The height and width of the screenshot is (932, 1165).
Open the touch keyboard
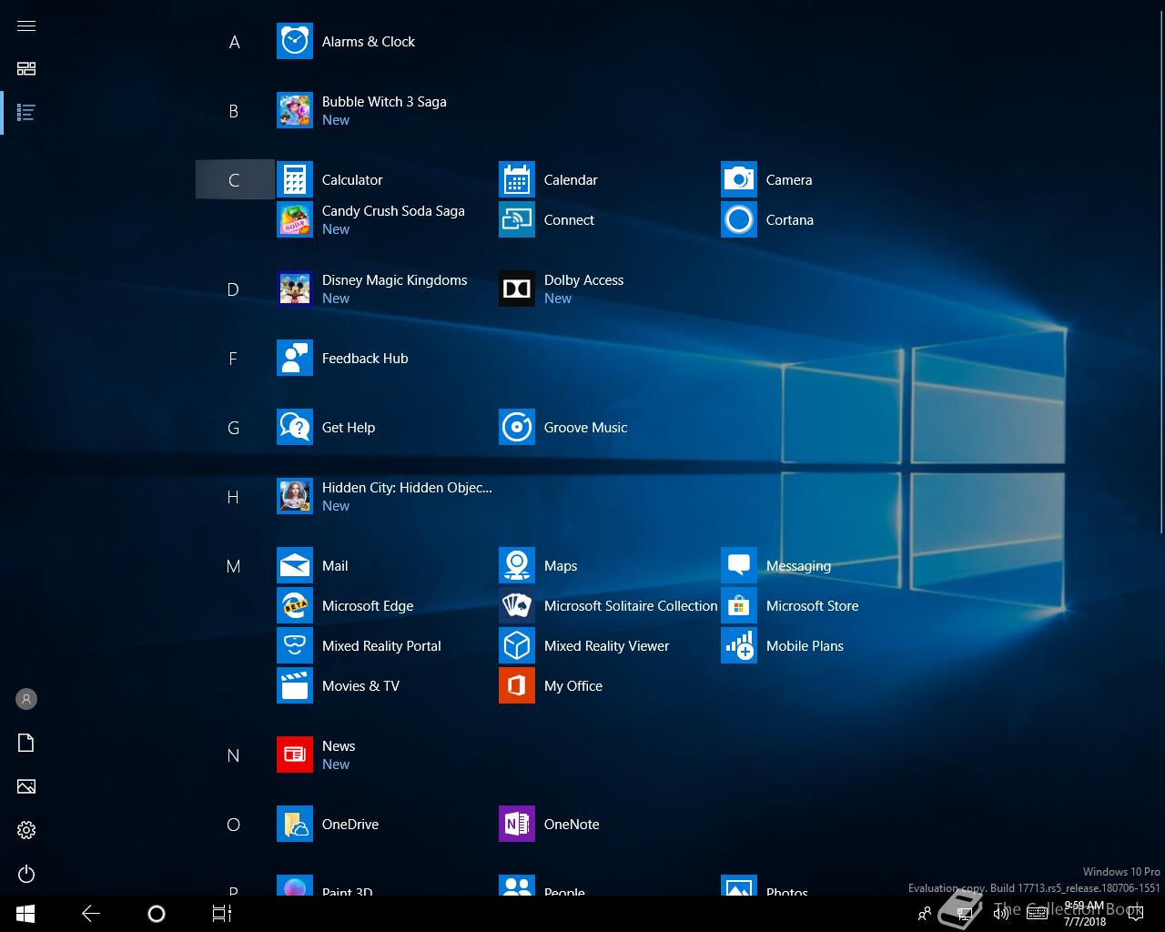pyautogui.click(x=1037, y=914)
